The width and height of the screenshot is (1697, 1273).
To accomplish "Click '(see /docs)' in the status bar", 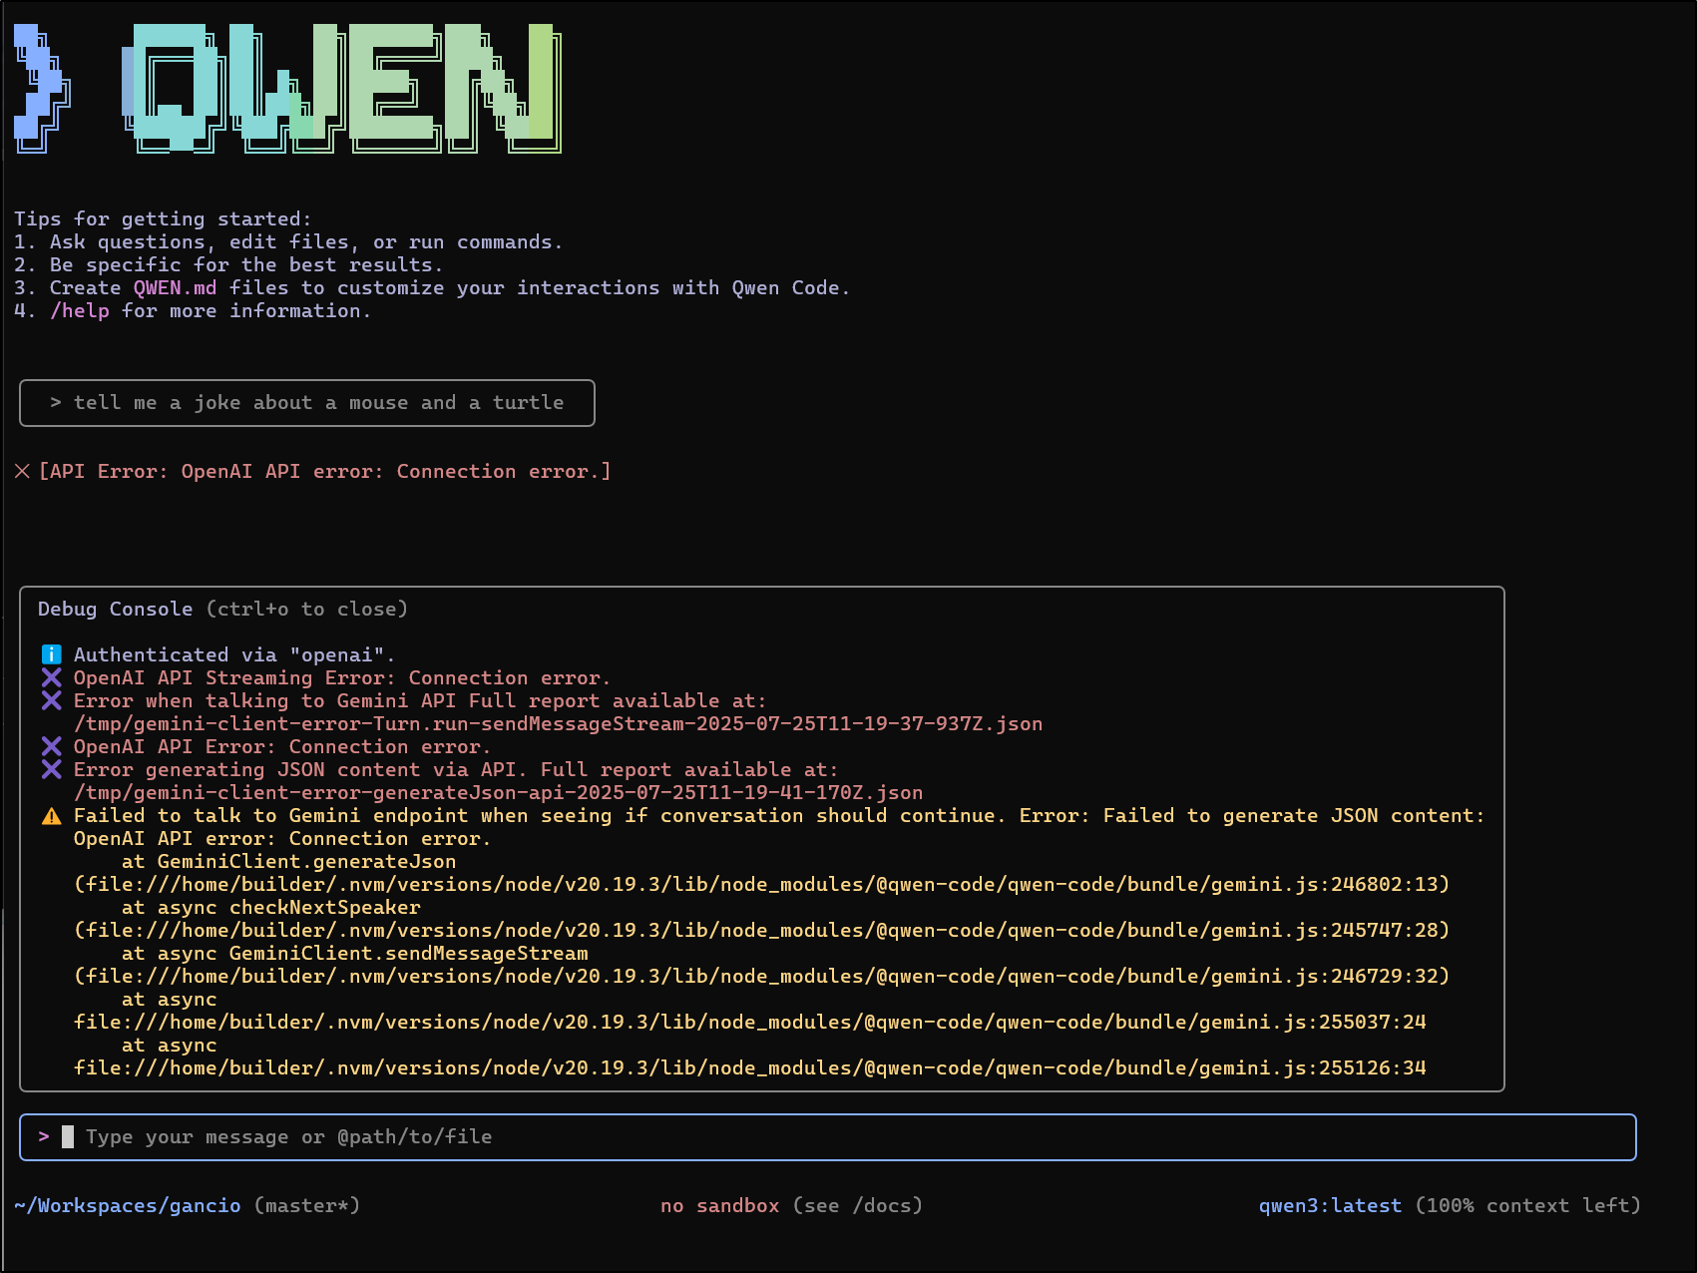I will (x=858, y=1205).
